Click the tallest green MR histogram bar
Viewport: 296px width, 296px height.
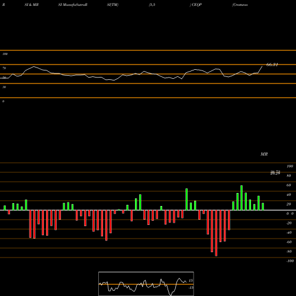tap(242, 198)
